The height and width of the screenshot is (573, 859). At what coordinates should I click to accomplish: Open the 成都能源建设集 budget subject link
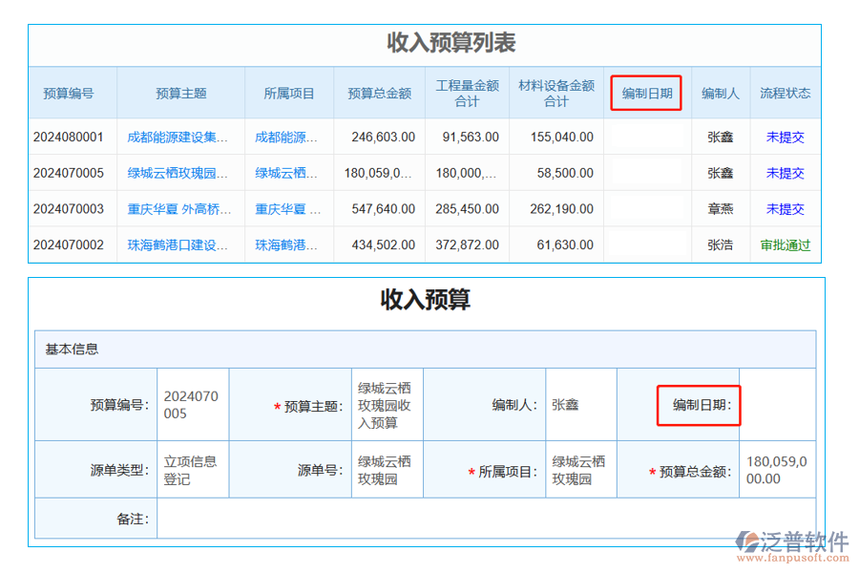178,137
